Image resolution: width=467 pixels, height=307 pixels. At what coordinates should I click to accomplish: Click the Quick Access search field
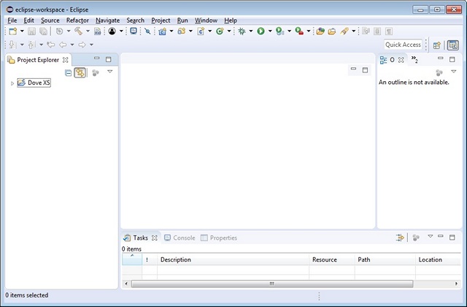pos(403,45)
